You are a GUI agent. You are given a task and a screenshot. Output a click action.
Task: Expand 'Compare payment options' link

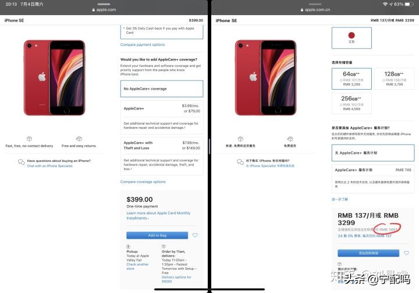click(143, 45)
